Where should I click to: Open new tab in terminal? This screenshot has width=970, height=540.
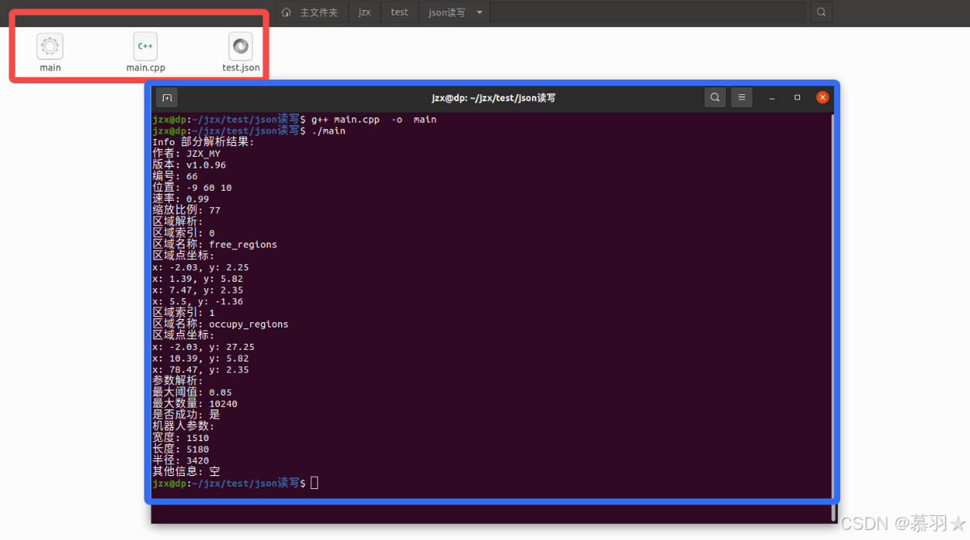click(167, 97)
